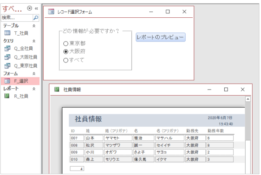Open the F_選択 form icon
The width and height of the screenshot is (261, 175).
point(7,81)
